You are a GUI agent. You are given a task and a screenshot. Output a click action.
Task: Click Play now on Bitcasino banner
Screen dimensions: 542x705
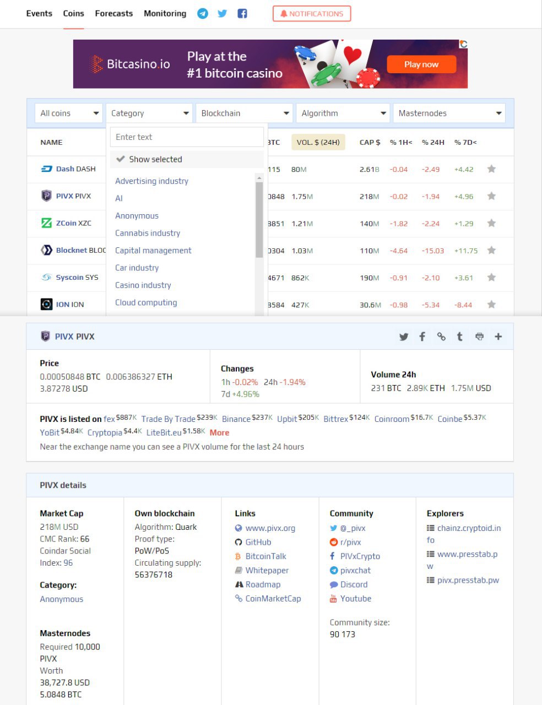tap(421, 64)
